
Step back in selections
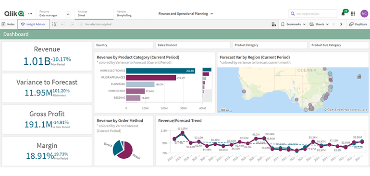pos(63,24)
